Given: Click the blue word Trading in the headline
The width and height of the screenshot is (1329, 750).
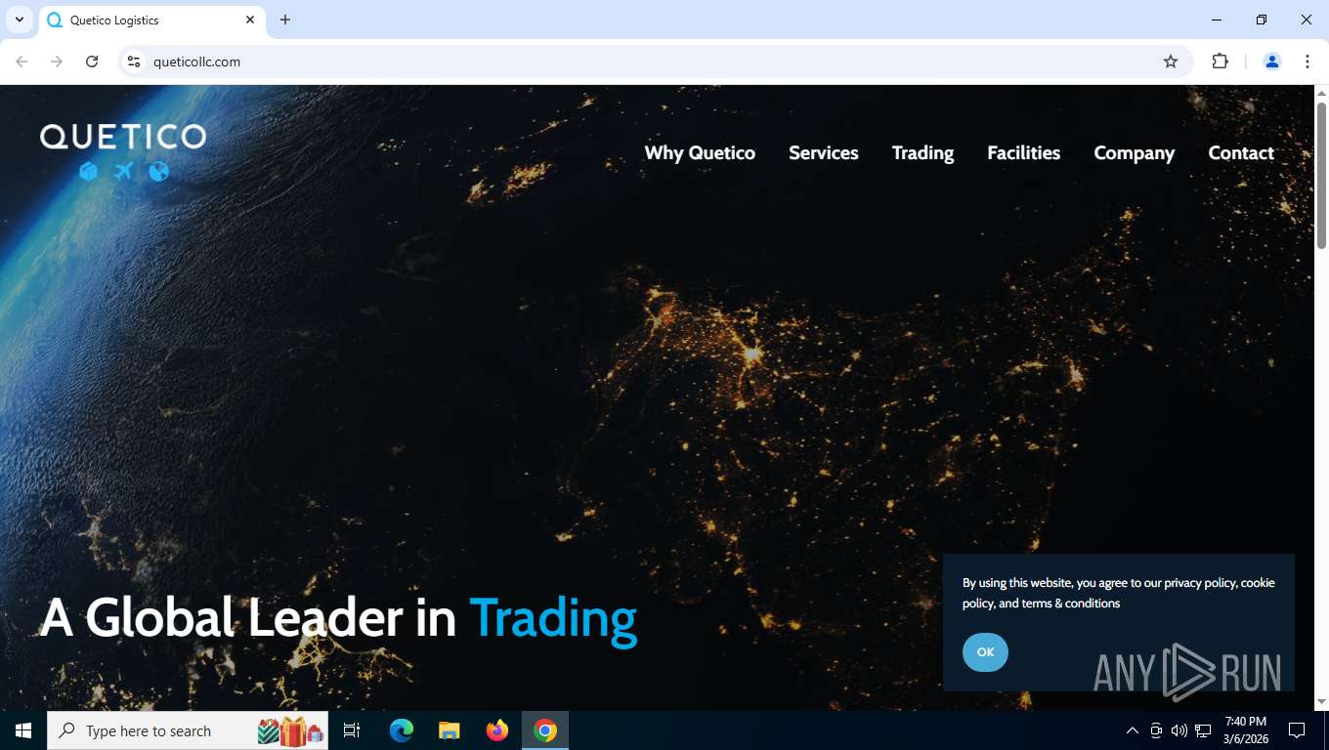Looking at the screenshot, I should click(x=553, y=619).
